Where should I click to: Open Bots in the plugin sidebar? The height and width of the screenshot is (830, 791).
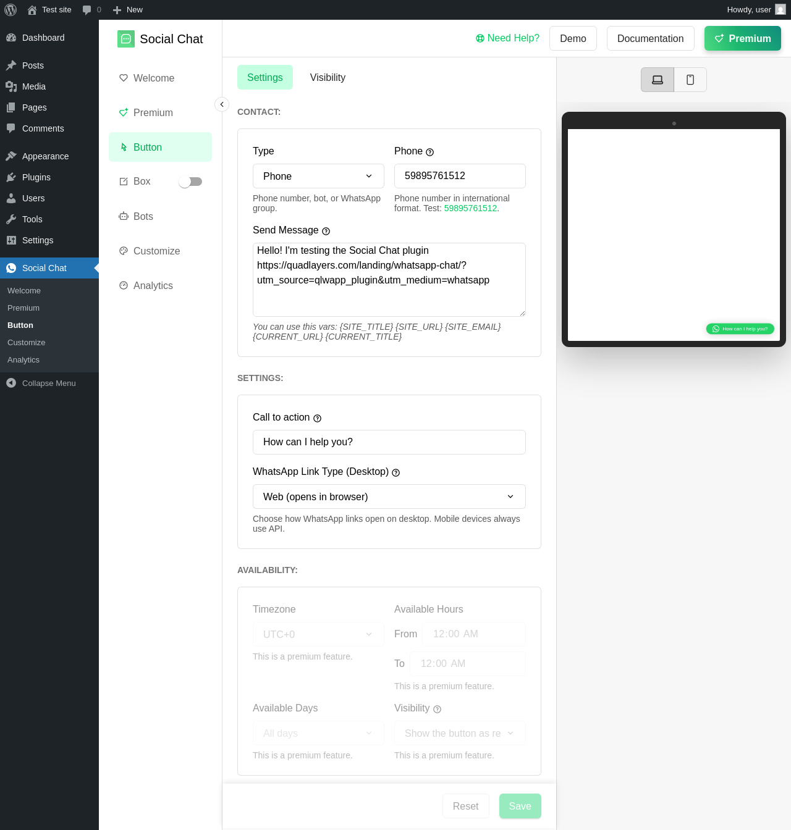[160, 216]
